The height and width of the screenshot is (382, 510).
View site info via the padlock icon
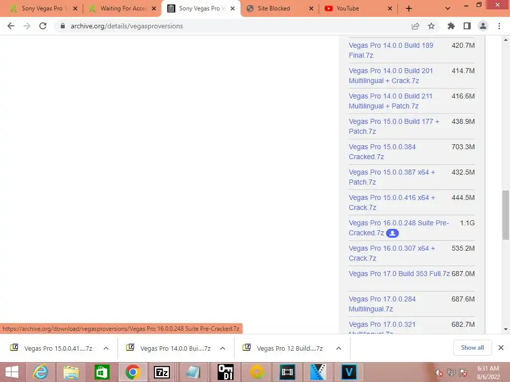pyautogui.click(x=63, y=26)
